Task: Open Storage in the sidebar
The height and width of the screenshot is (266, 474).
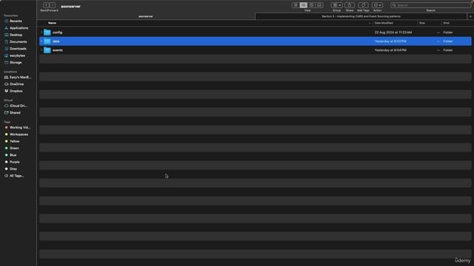Action: [16, 63]
